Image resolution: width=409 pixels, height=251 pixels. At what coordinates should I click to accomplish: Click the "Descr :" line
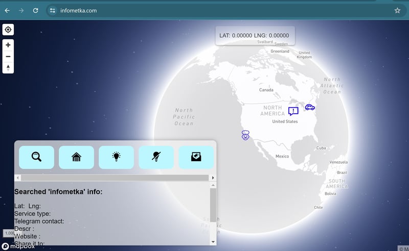pos(24,229)
